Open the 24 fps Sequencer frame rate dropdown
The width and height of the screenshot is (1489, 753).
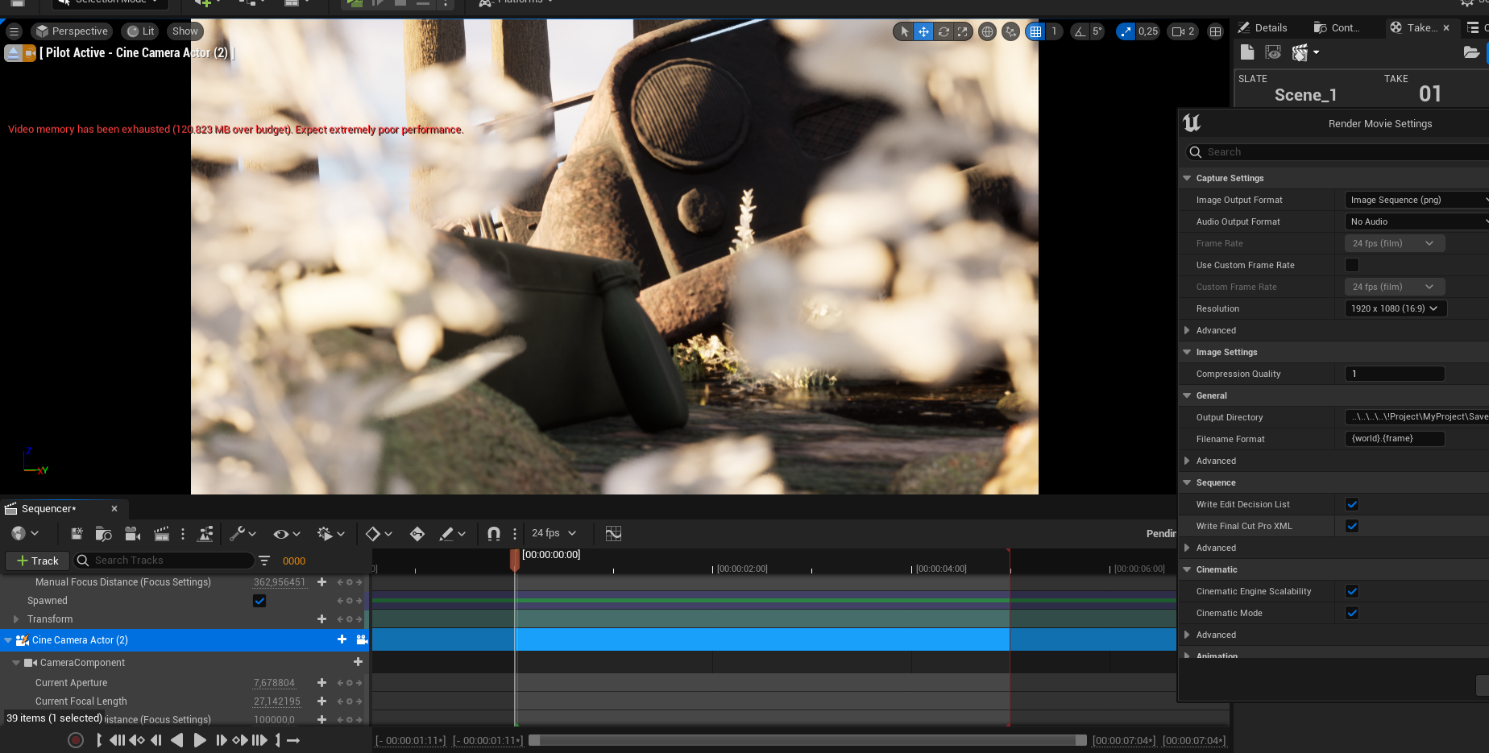[x=554, y=533]
